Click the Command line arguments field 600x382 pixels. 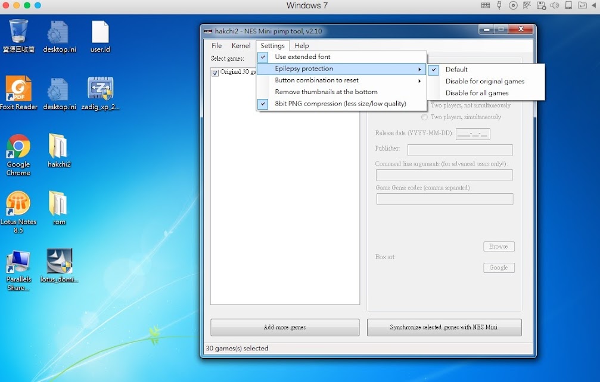[444, 175]
